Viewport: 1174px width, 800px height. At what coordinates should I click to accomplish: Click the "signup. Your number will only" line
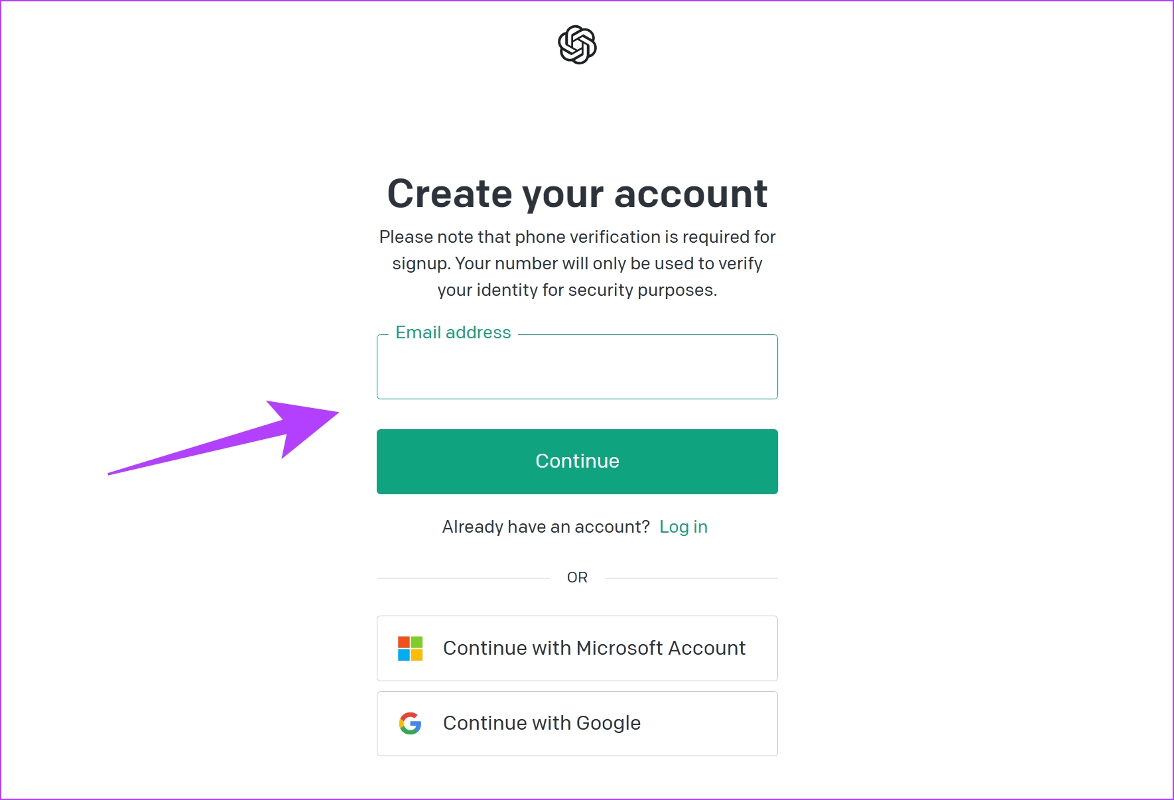coord(577,263)
